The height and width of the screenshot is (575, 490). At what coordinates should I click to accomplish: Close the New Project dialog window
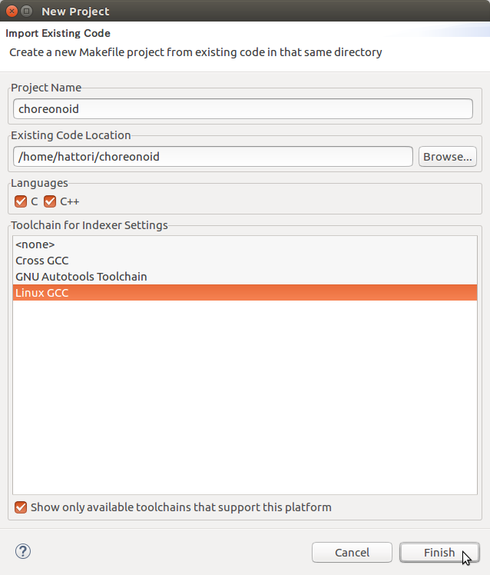(x=12, y=12)
